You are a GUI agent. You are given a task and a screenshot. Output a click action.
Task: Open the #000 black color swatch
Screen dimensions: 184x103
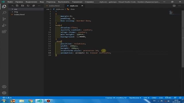pyautogui.click(x=78, y=37)
